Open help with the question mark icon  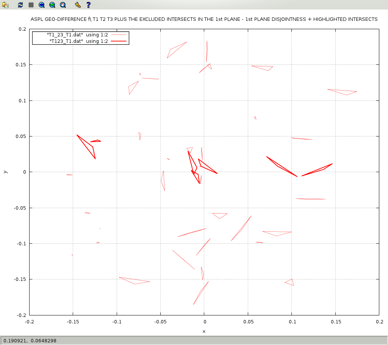coord(88,5)
